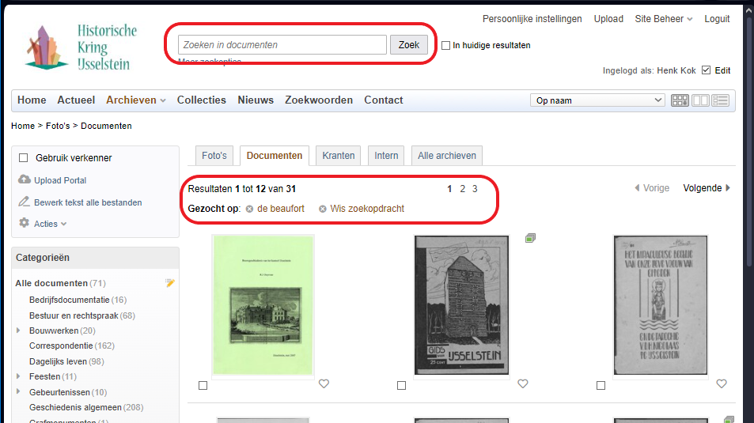Switch to two-column view icon
Viewport: 754px width, 423px height.
[700, 100]
